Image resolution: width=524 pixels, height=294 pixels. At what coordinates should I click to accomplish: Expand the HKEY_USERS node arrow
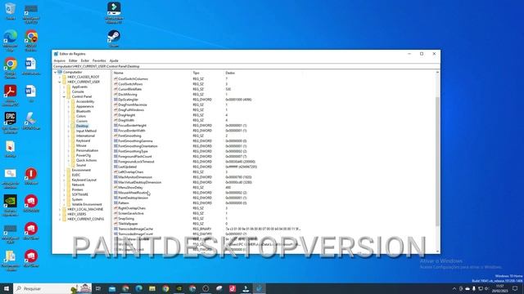pos(60,214)
